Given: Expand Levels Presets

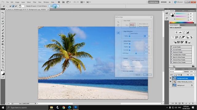Looking at the screenshot, I should pos(171,47).
